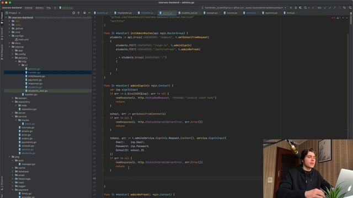
Task: Open Project panel gear options
Action: [84, 13]
